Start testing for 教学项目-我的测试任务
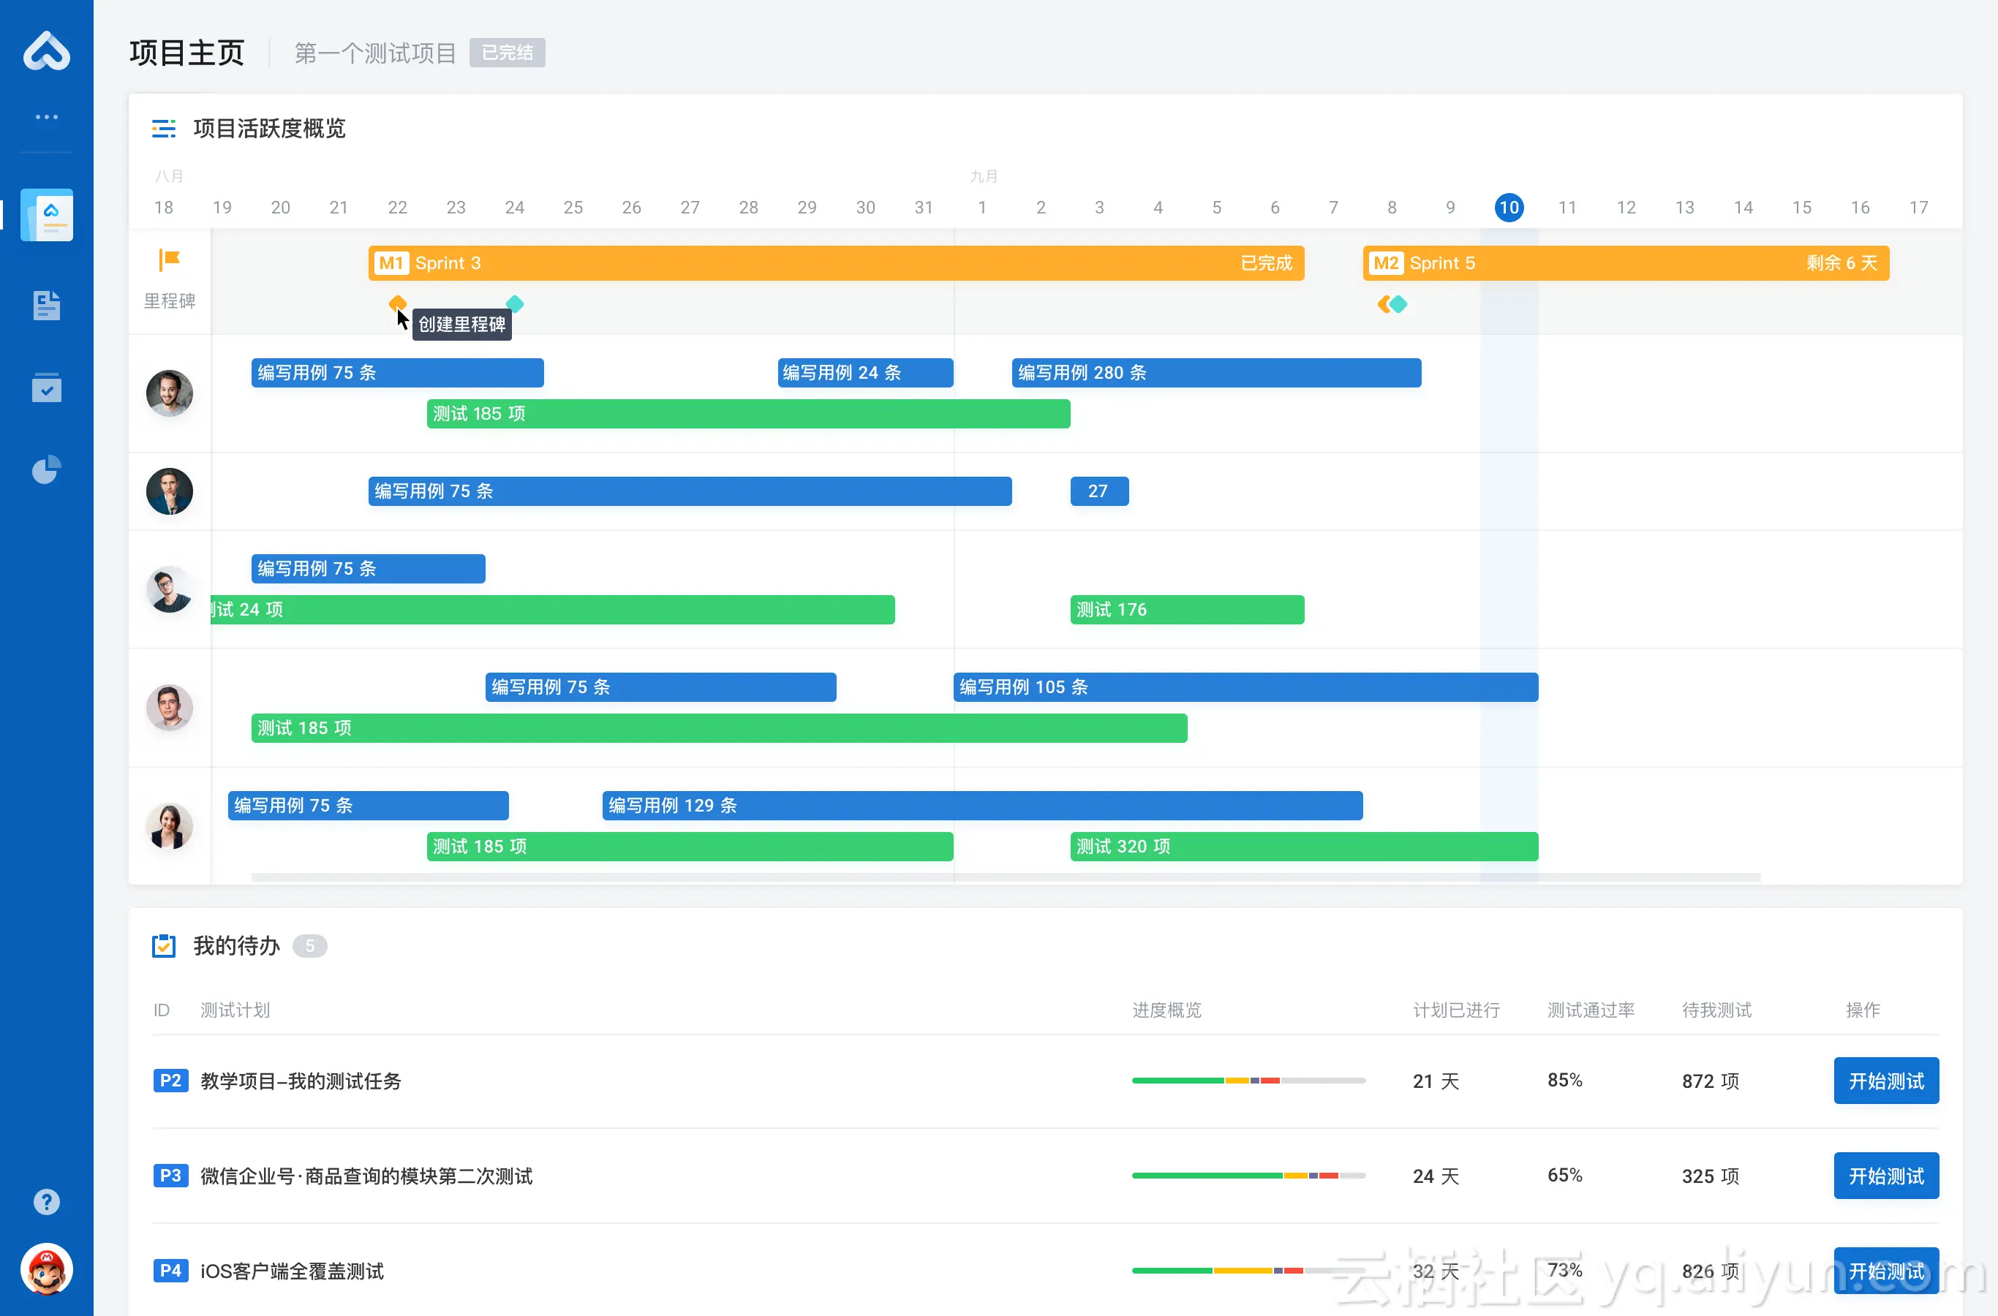 point(1885,1081)
